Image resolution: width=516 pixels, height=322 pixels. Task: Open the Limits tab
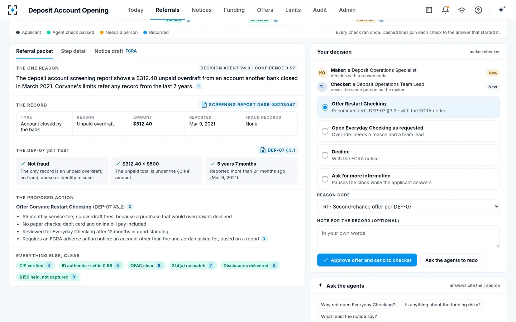293,10
